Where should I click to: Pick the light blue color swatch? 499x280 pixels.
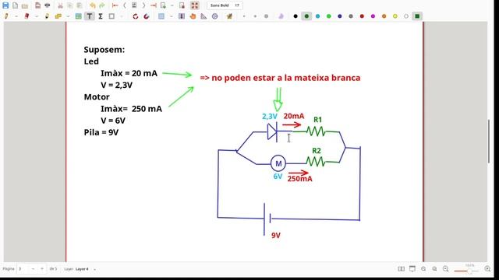[x=317, y=16]
